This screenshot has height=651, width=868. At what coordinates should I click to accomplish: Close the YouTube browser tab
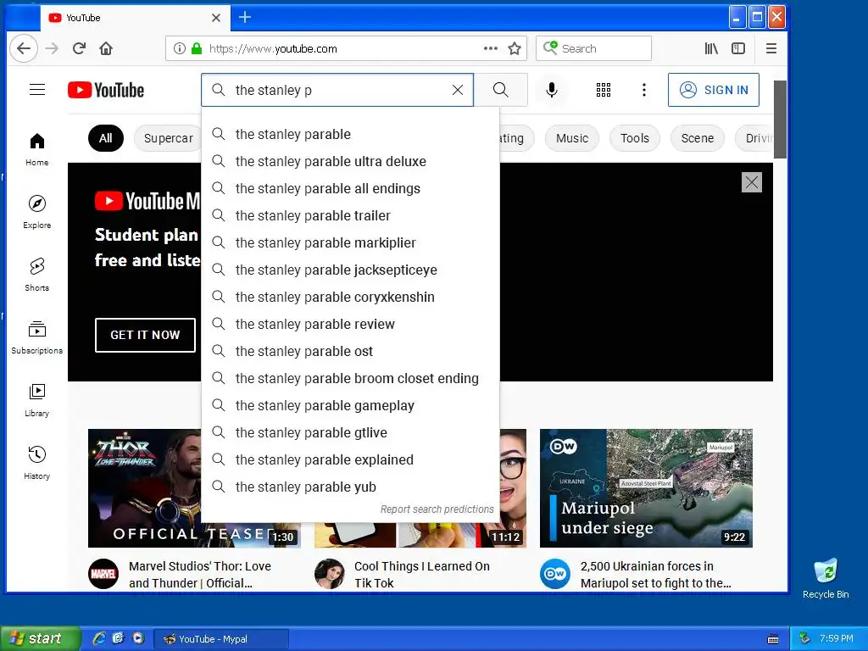tap(216, 18)
